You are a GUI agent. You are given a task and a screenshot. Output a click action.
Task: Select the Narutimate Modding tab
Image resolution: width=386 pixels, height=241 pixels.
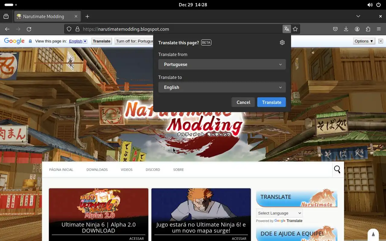47,17
